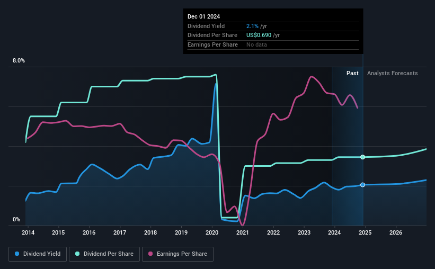The height and width of the screenshot is (269, 435).
Task: Click the 2025 x-axis label
Action: tap(365, 232)
